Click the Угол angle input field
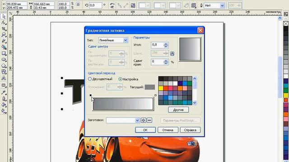Viewport: 289px width, 162px height. (157, 45)
